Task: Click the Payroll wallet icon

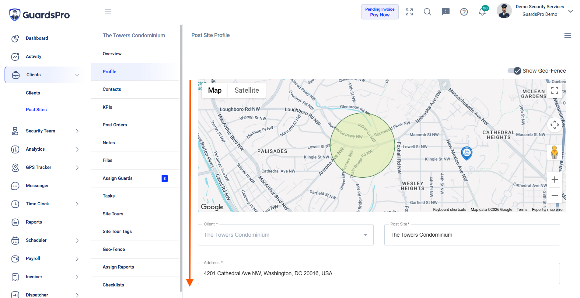Action: 15,259
